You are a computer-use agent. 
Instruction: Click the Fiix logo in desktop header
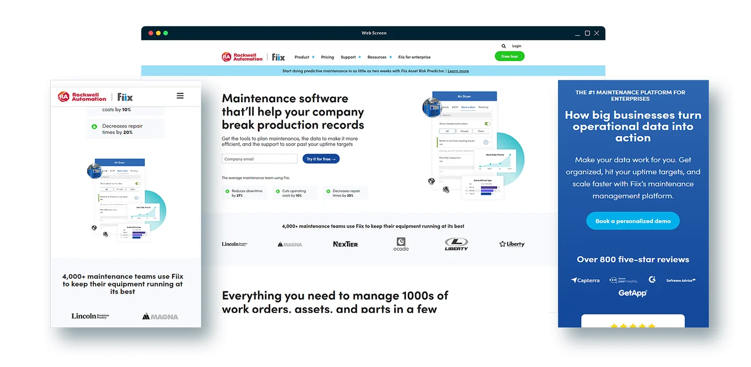click(x=278, y=57)
